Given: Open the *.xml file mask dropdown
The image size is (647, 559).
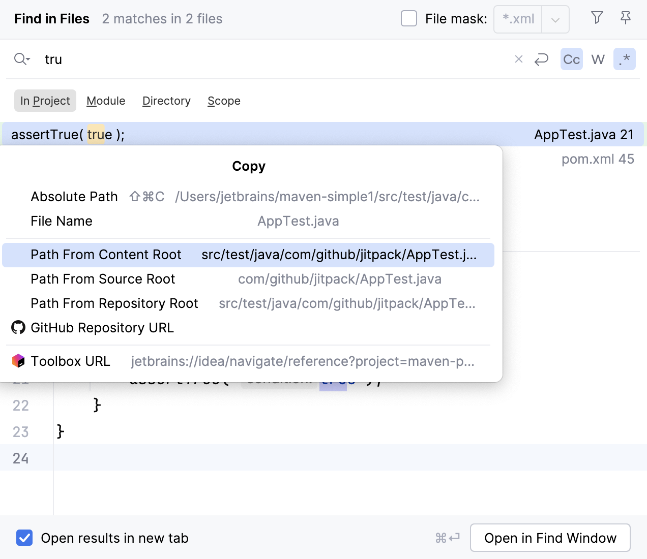Looking at the screenshot, I should tap(554, 19).
